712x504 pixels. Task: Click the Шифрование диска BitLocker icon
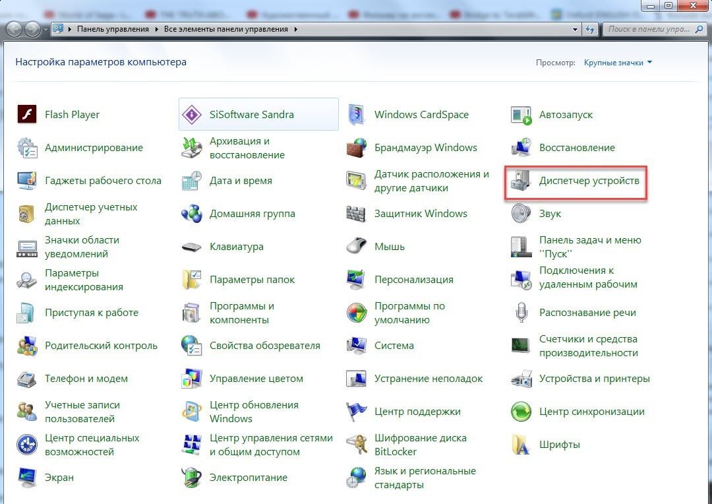coord(356,445)
